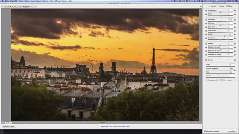Click the minus circle left of Contraste
This screenshot has width=239, height=134.
[206, 23]
